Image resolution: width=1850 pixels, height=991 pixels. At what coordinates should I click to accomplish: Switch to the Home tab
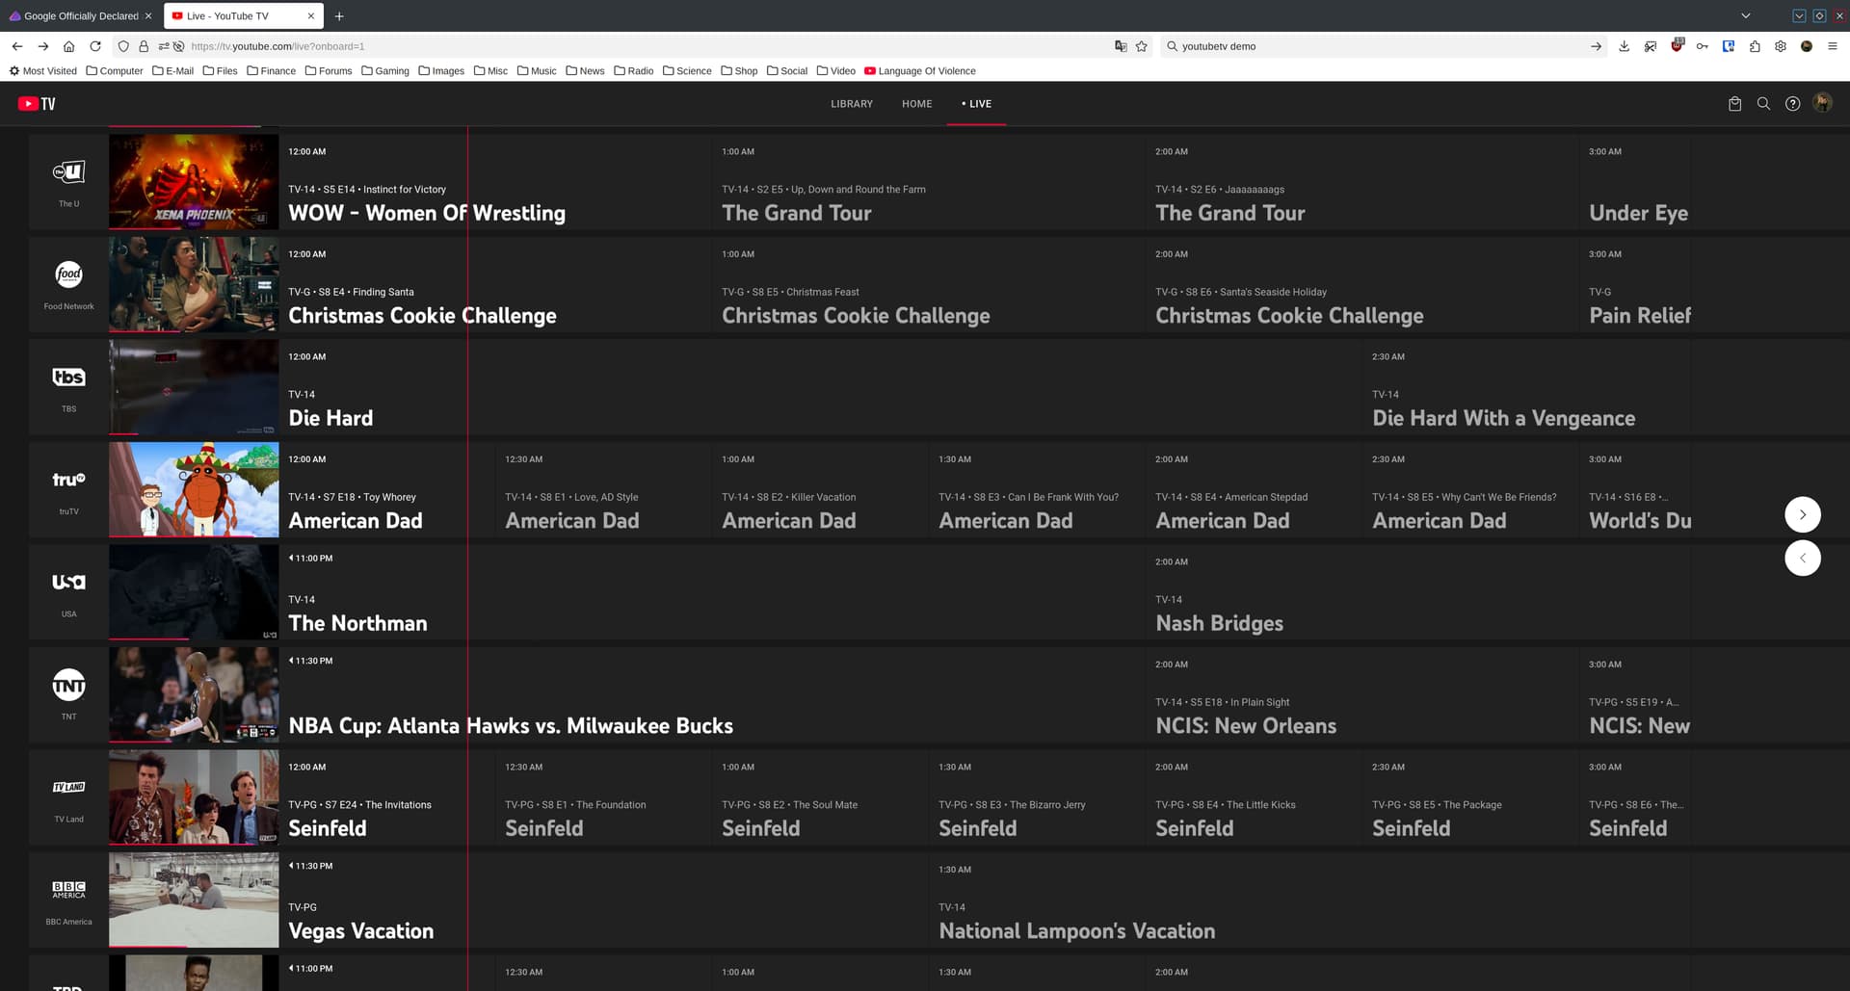click(917, 104)
